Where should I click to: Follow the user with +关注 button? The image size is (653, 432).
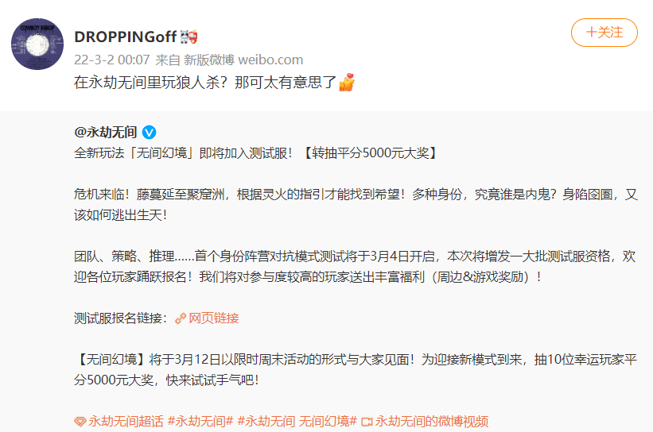coord(604,33)
